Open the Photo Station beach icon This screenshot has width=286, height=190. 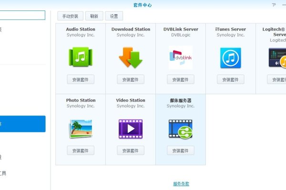point(81,129)
